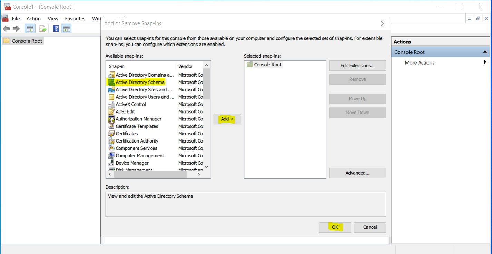
Task: Click the Add > button
Action: 227,119
